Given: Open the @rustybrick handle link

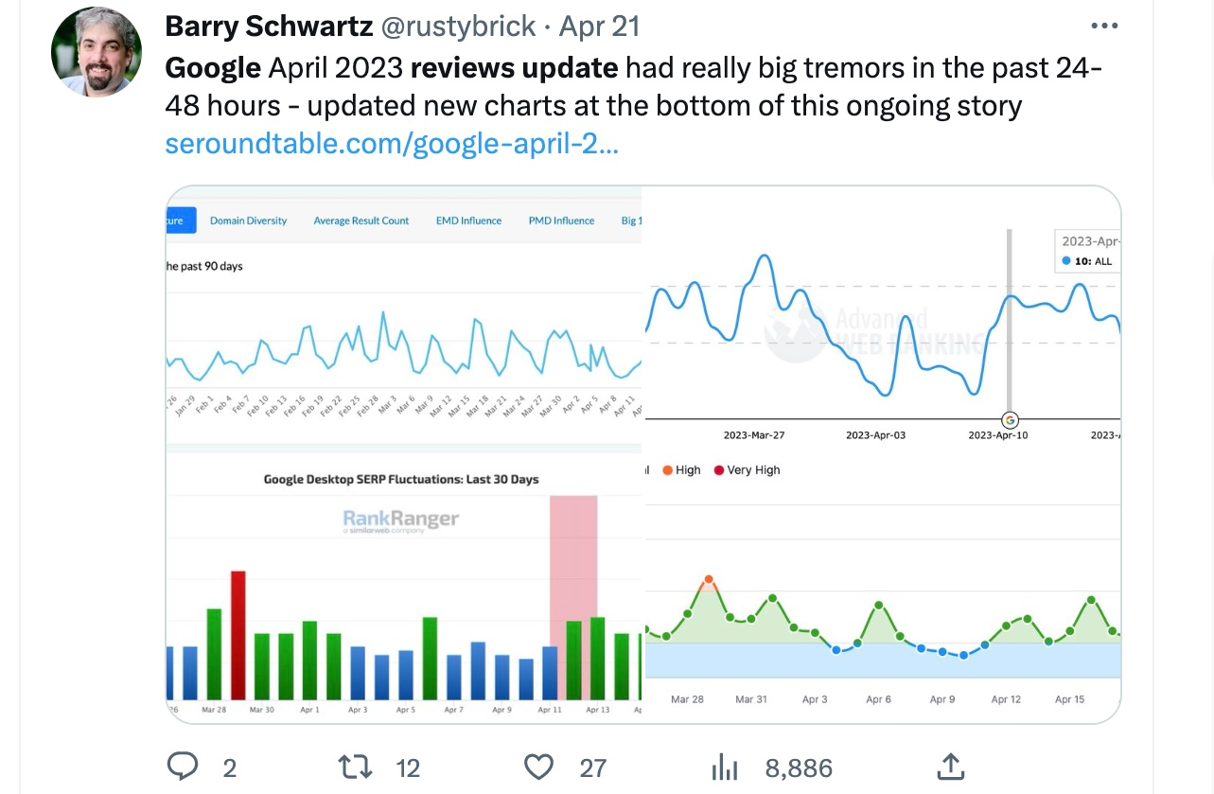Looking at the screenshot, I should tap(458, 26).
